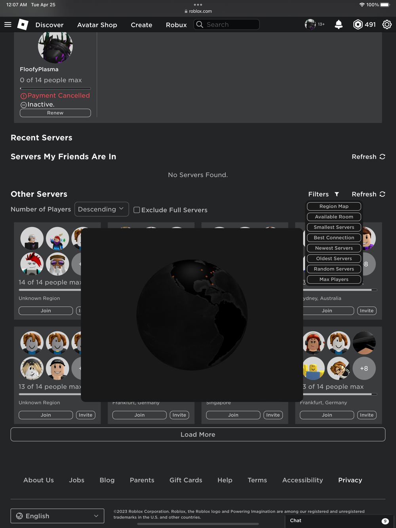Viewport: 396px width, 528px height.
Task: Select the Smallest Servers filter
Action: point(334,227)
